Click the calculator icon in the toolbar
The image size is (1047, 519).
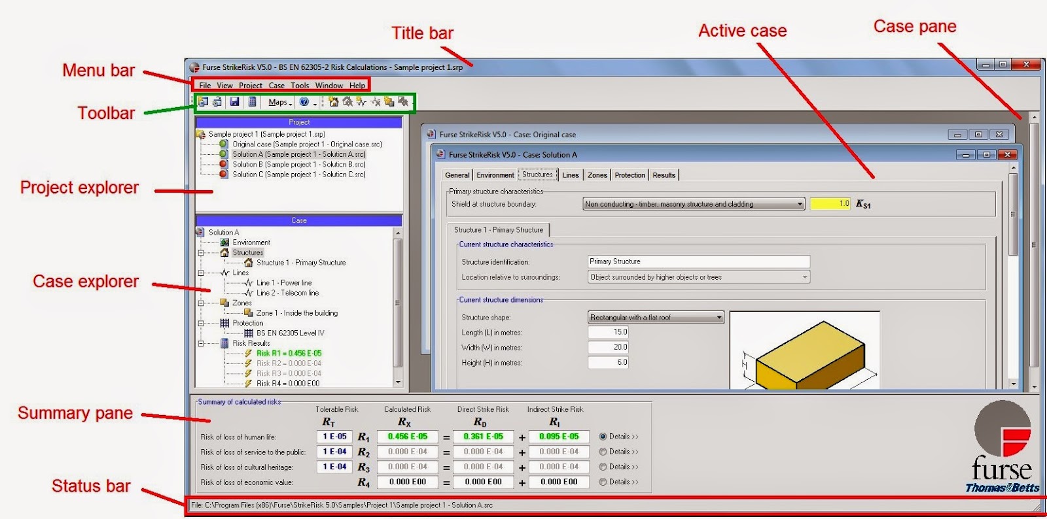252,101
